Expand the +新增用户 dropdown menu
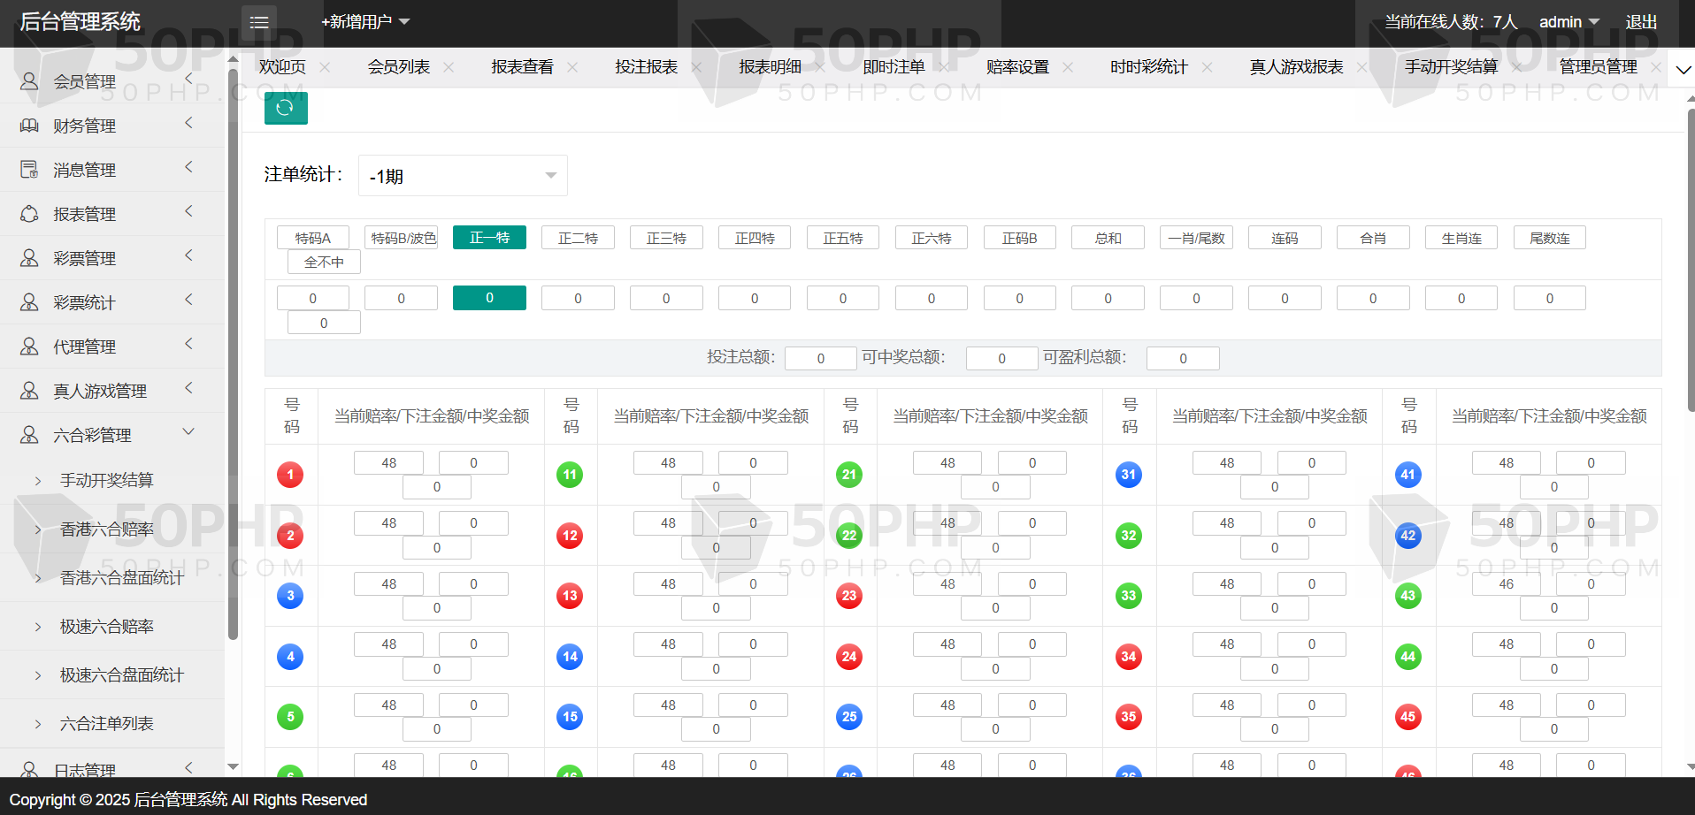Screen dimensions: 1695x815 (365, 22)
